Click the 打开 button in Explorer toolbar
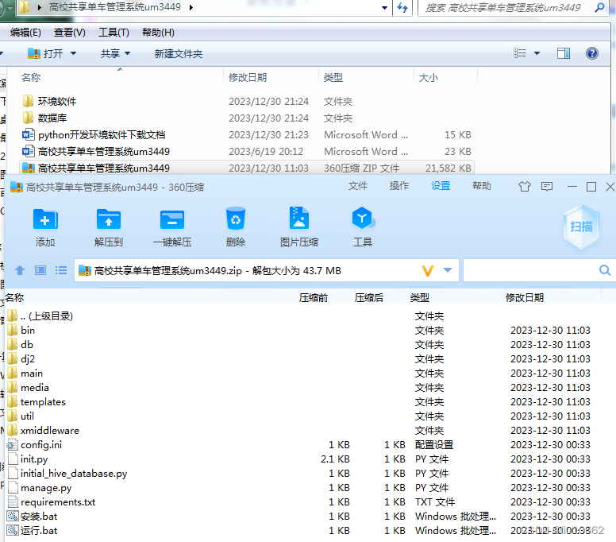Viewport: 616px width, 542px height. 45,53
